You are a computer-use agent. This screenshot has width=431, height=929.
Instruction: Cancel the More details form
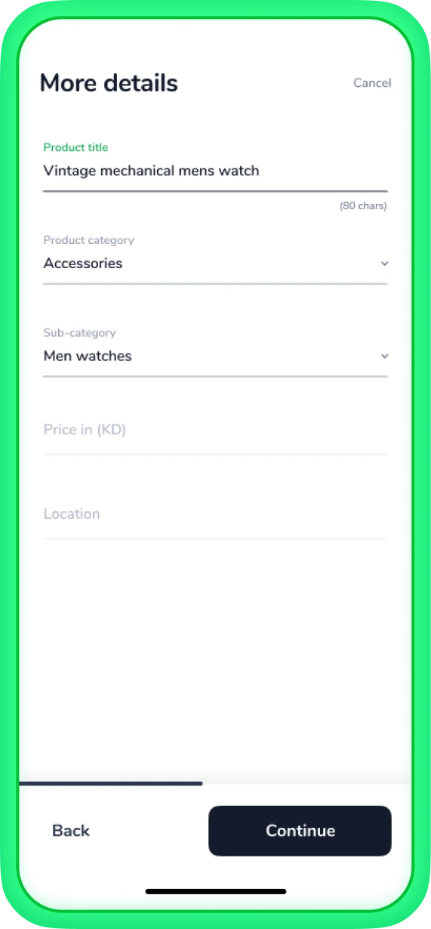click(x=372, y=83)
